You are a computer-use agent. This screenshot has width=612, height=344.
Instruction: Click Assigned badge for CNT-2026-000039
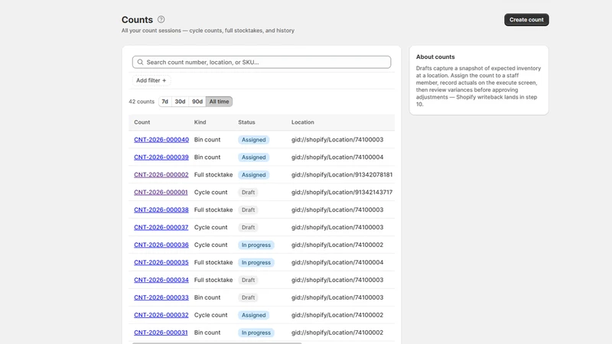pyautogui.click(x=254, y=157)
